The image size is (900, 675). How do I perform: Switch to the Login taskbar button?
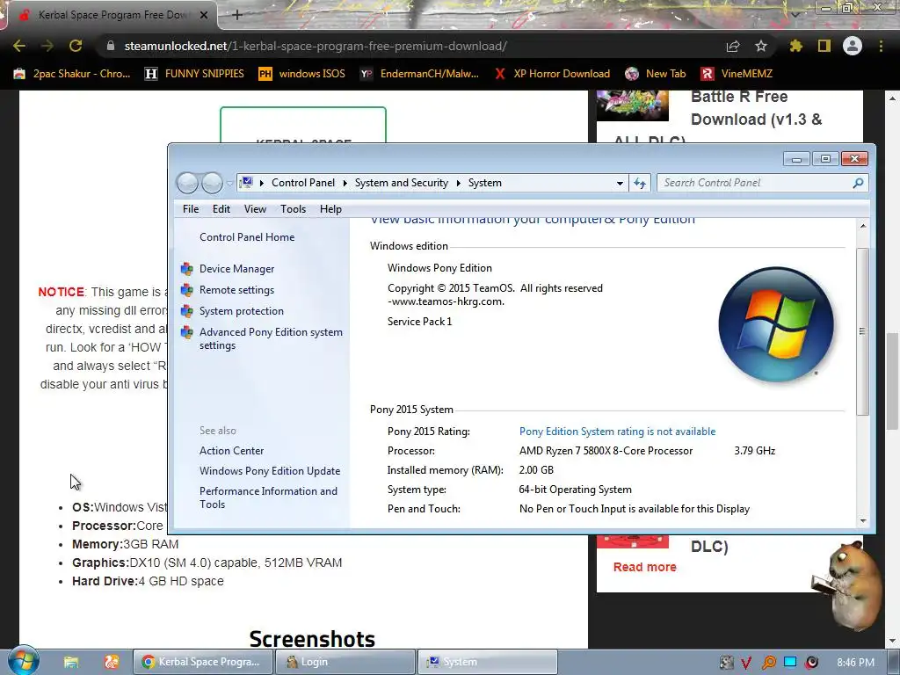pos(345,662)
